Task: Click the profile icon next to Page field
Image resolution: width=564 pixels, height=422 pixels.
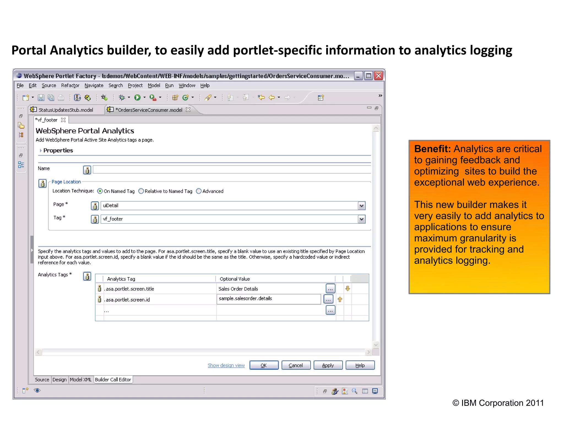Action: (95, 206)
